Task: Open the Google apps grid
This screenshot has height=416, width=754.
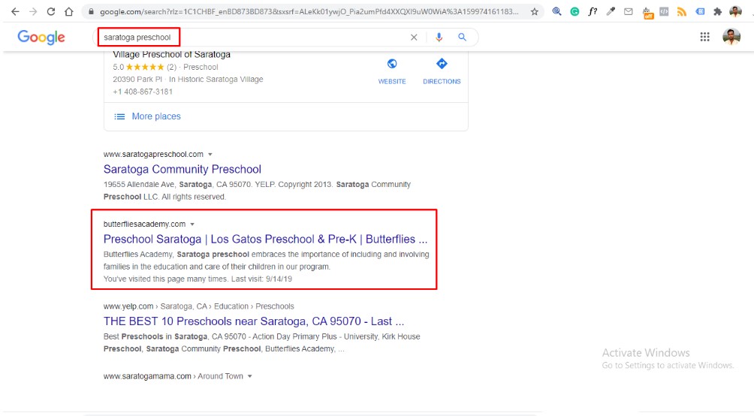Action: tap(704, 37)
